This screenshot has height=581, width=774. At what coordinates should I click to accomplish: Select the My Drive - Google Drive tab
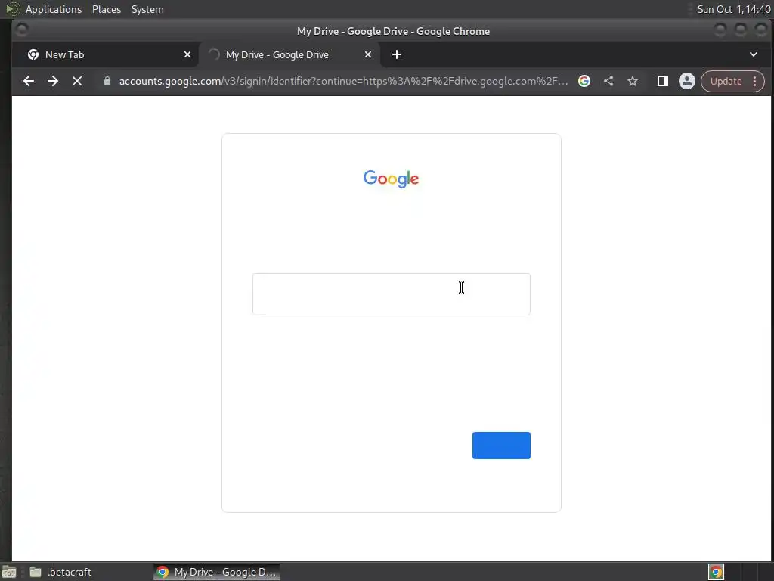(289, 54)
